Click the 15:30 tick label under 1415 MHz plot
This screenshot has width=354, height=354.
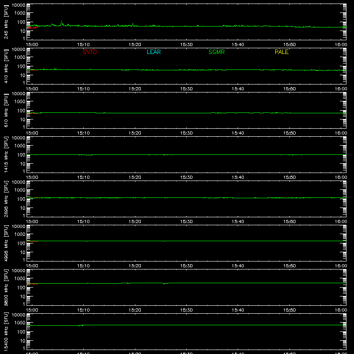pos(186,177)
